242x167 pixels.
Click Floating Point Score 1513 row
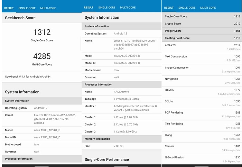pyautogui.click(x=202, y=38)
